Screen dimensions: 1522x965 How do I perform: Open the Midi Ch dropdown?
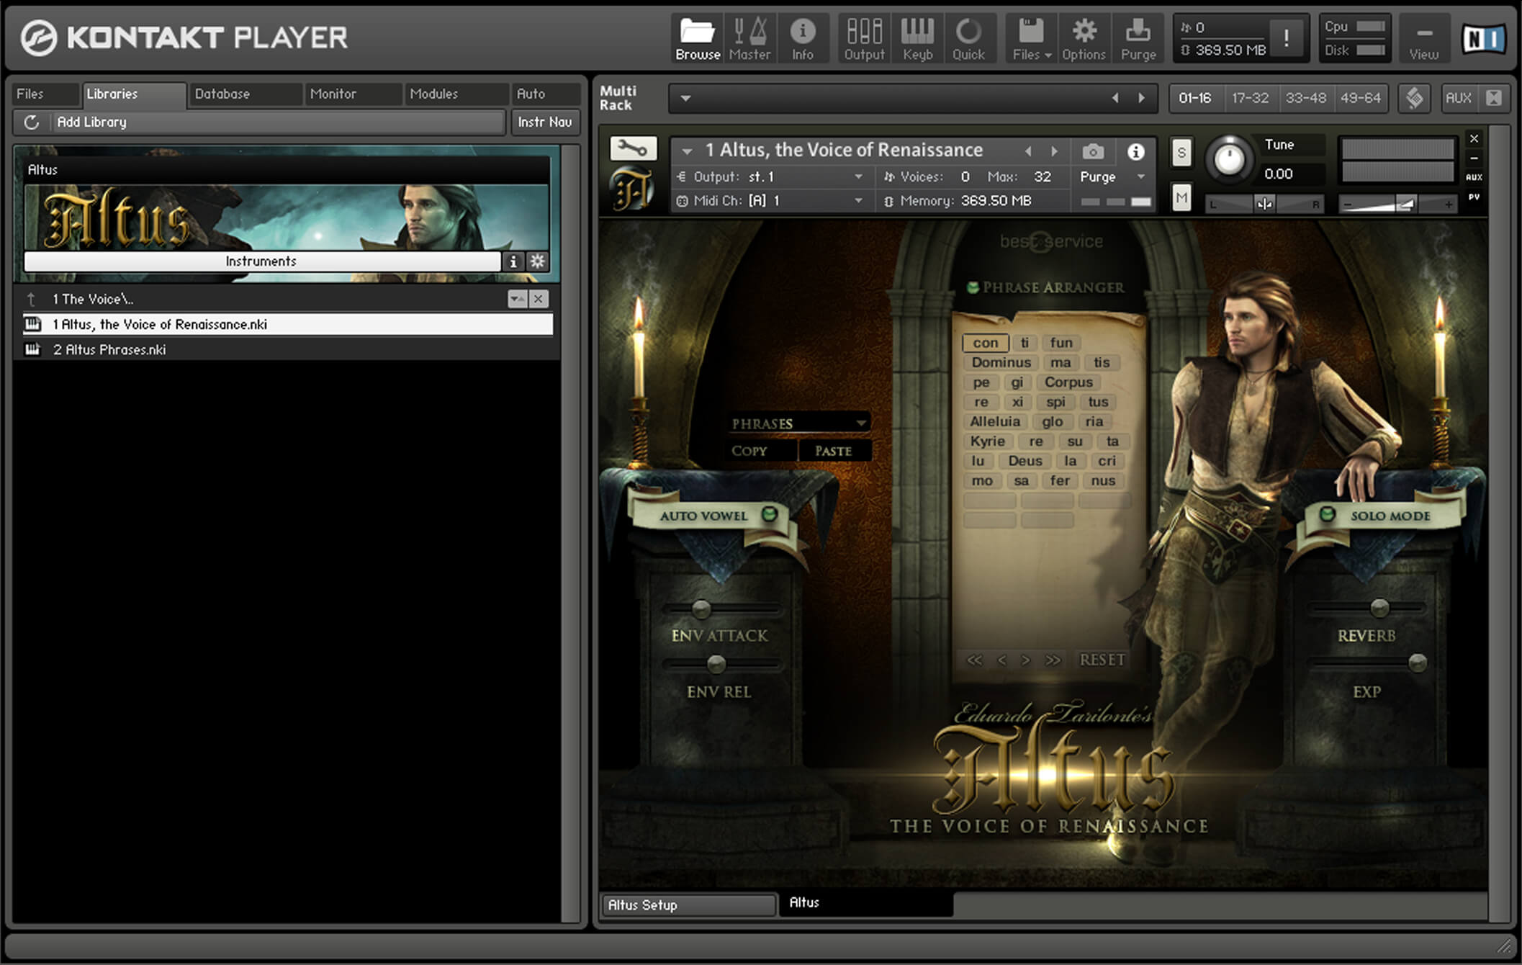(858, 201)
